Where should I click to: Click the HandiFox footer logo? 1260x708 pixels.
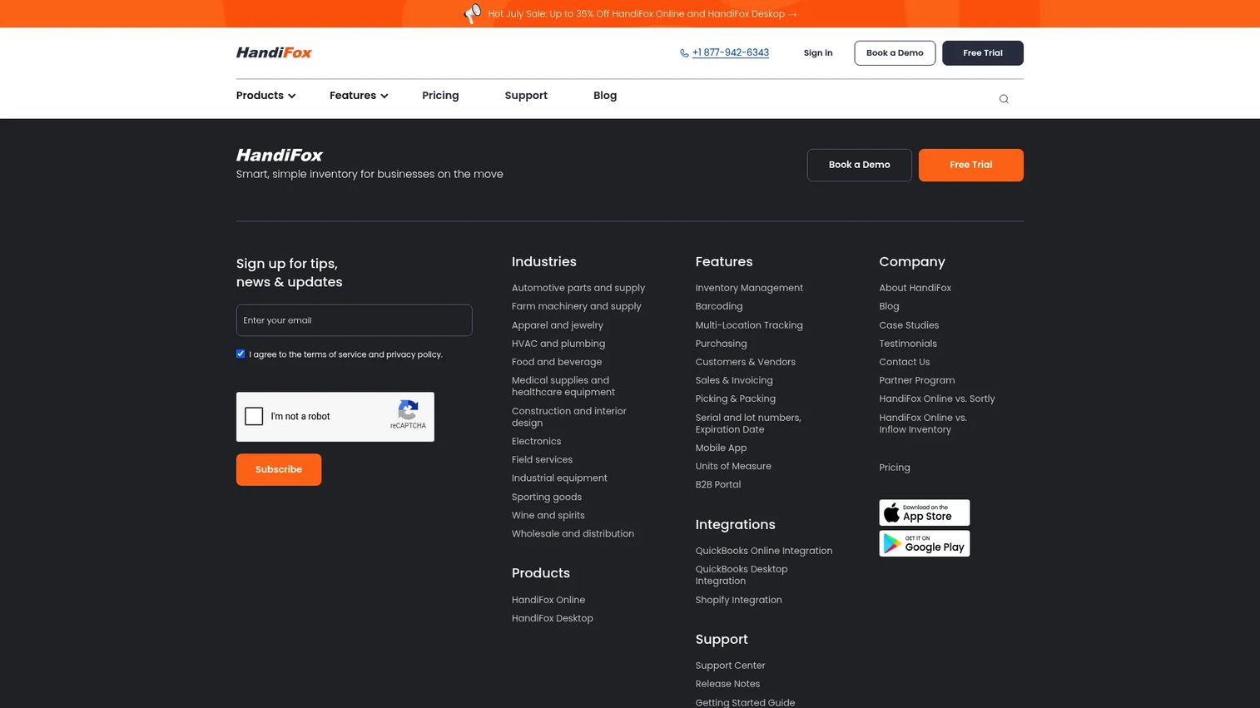(x=280, y=155)
